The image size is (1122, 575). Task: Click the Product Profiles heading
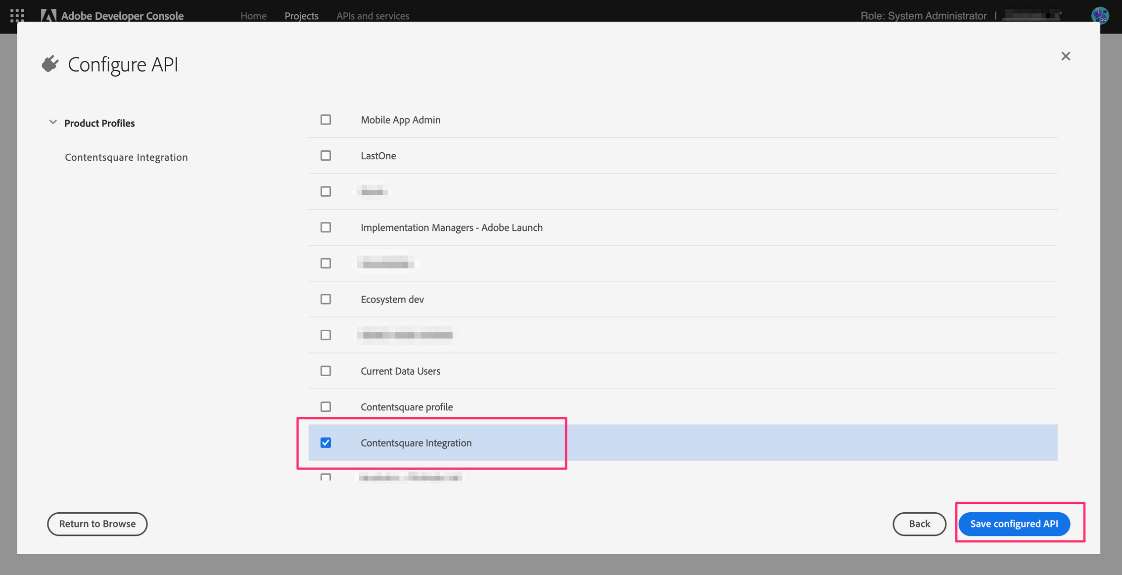pos(99,123)
